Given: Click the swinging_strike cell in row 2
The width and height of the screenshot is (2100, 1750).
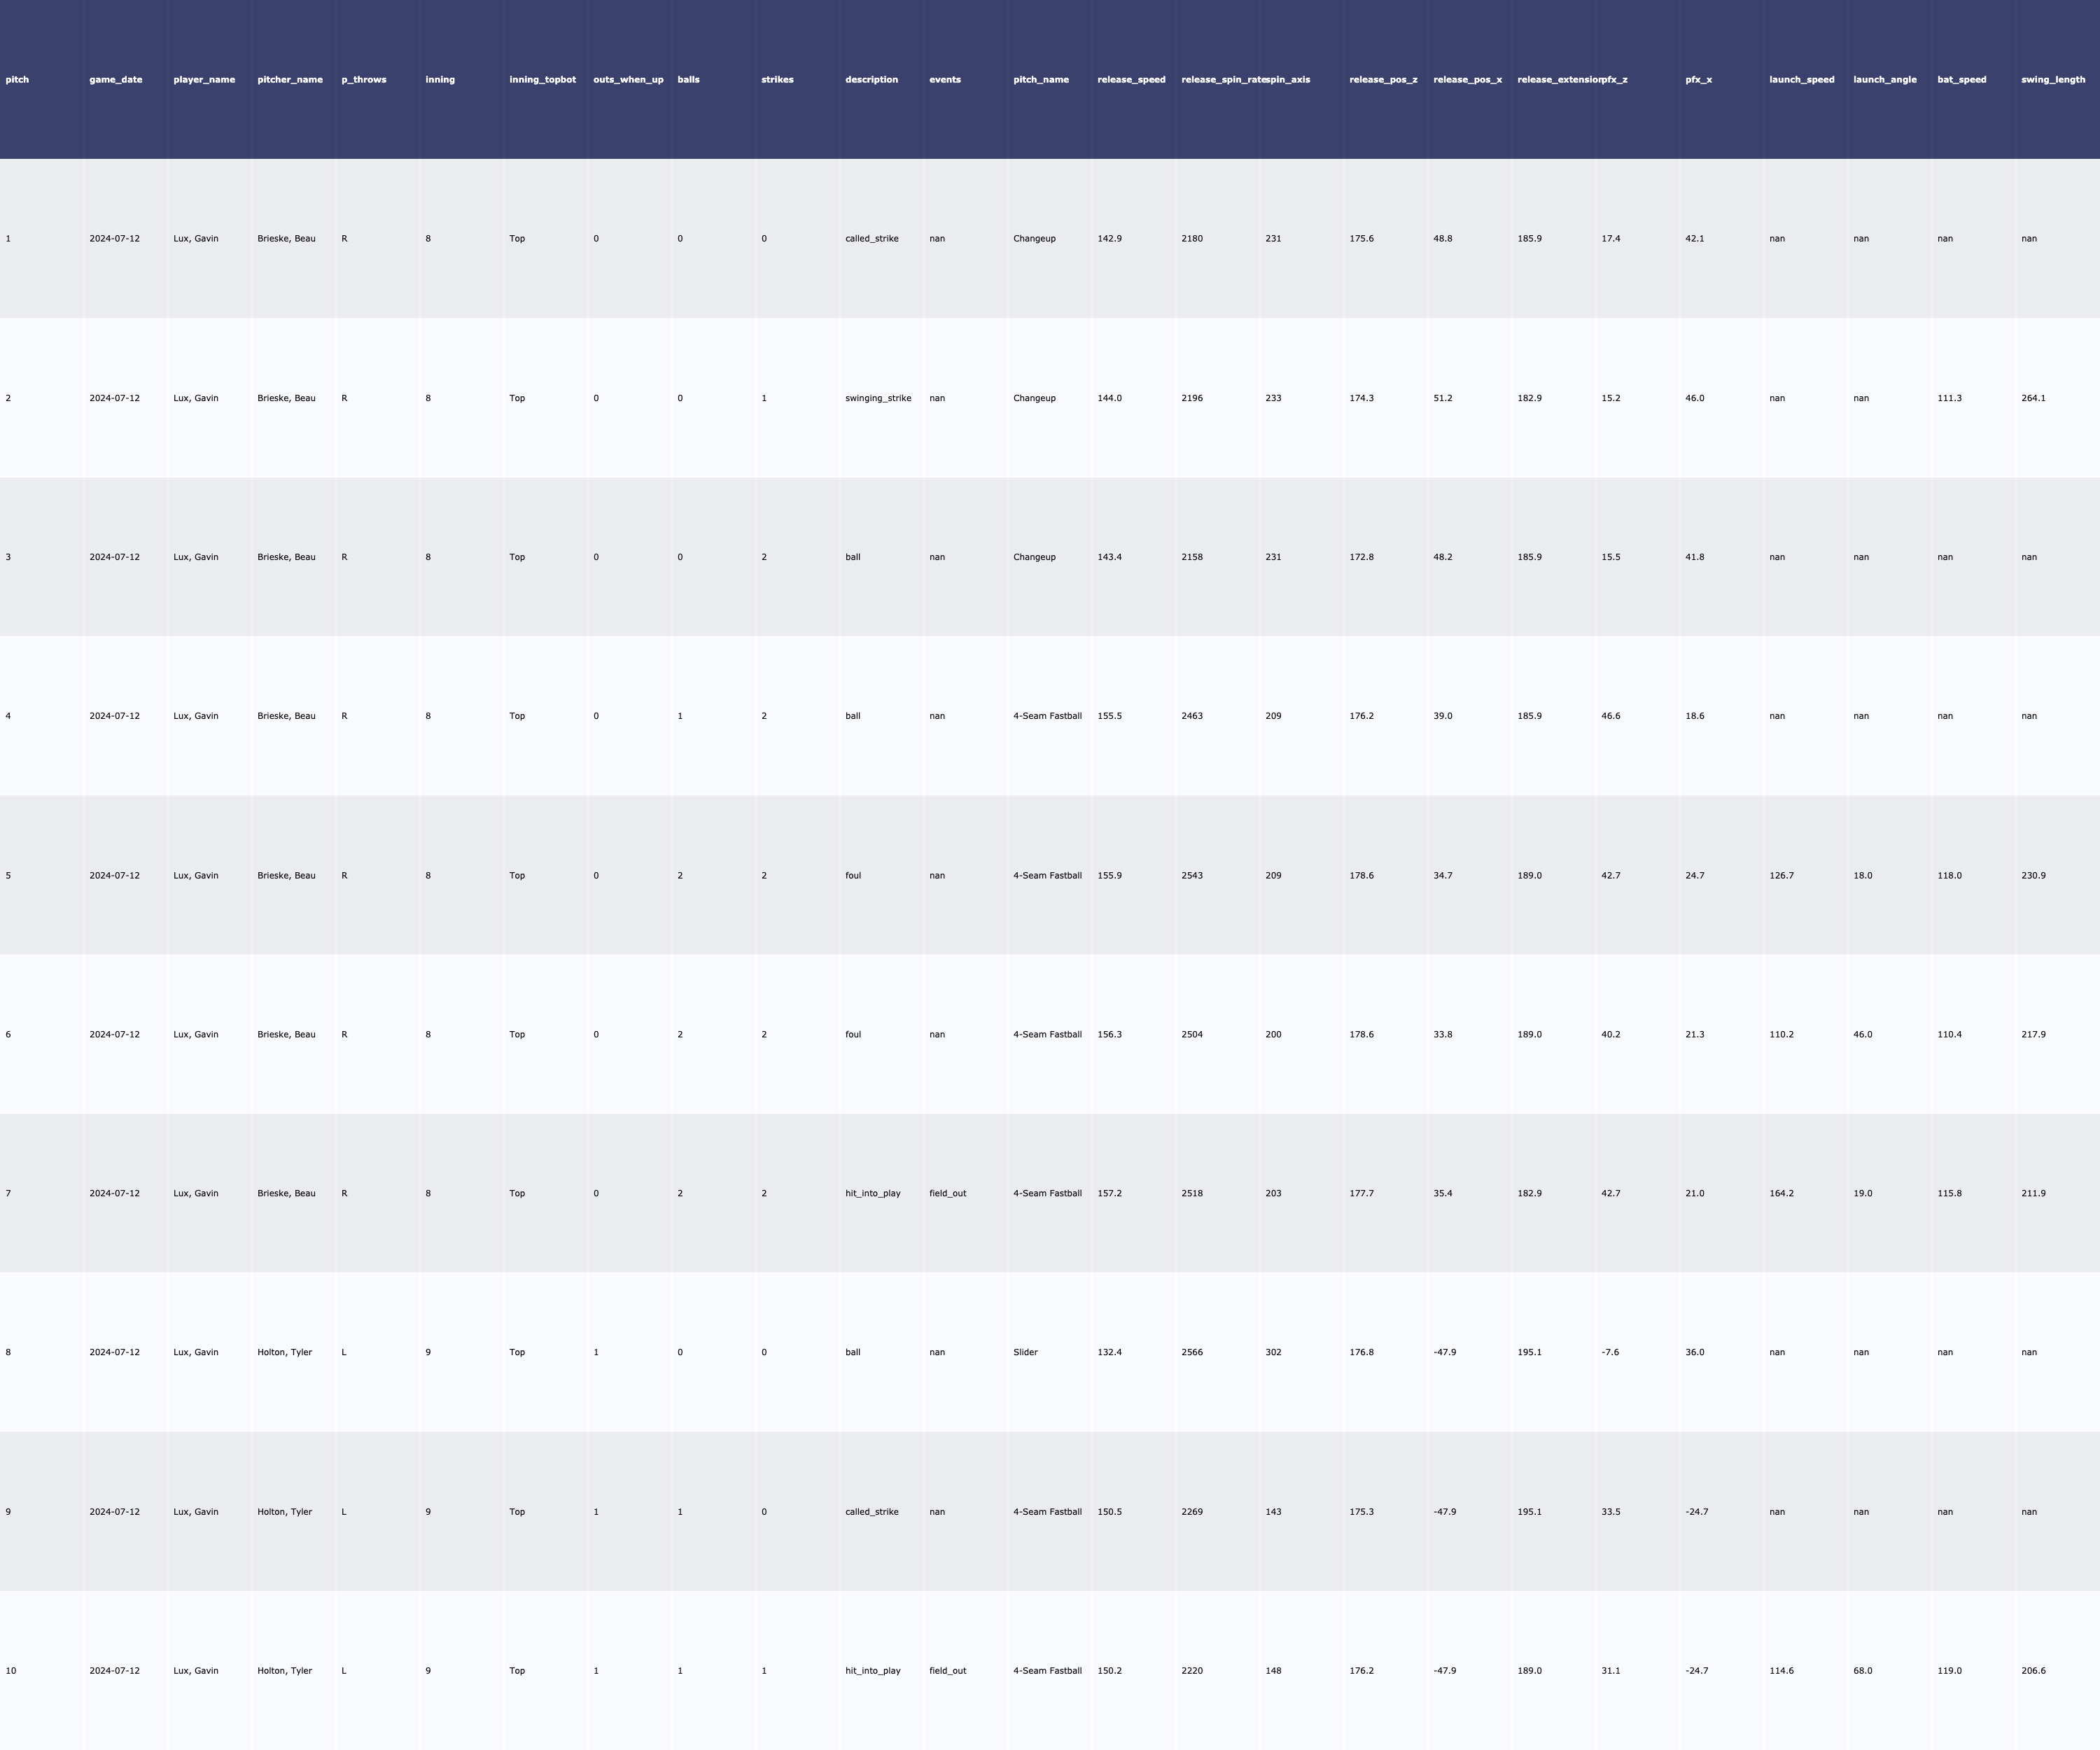Looking at the screenshot, I should point(877,398).
